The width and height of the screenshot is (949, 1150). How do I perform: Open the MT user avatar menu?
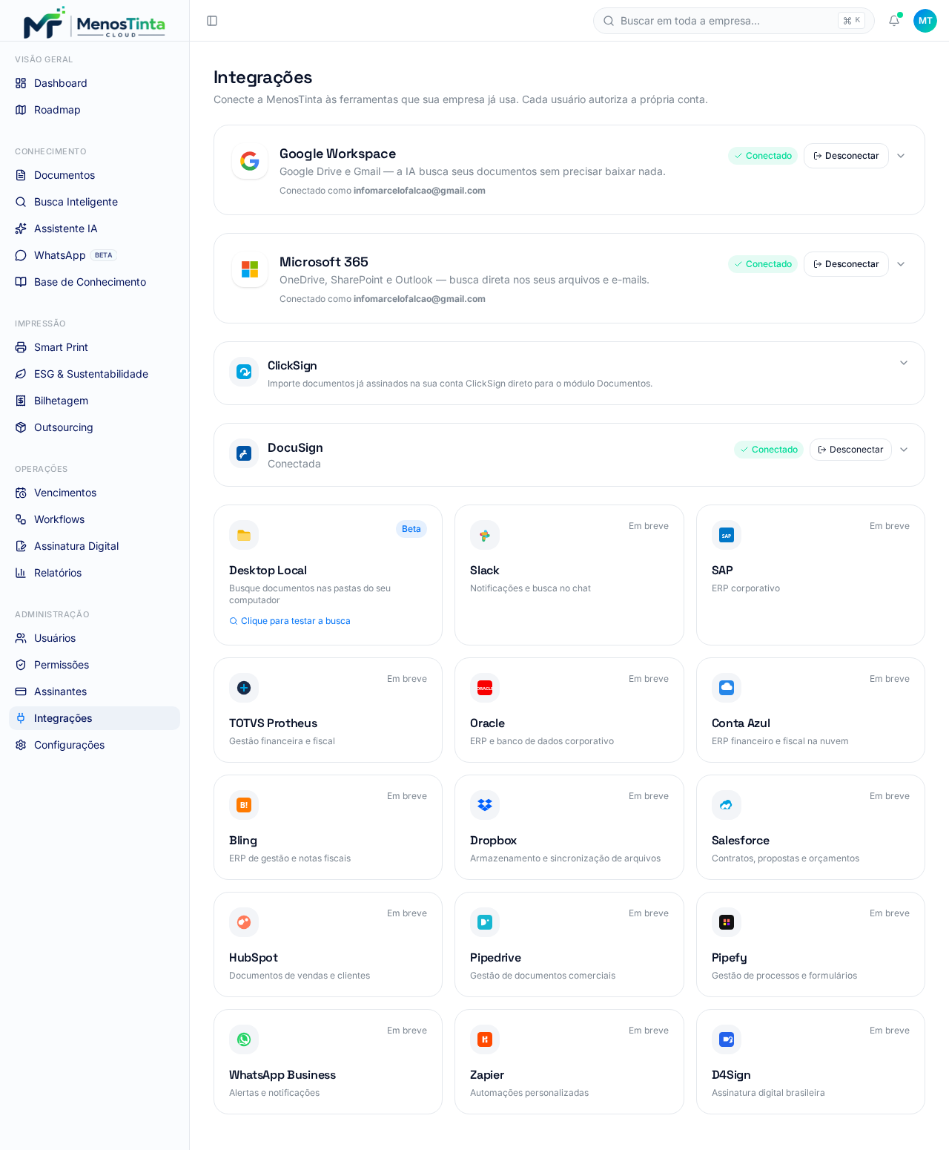pyautogui.click(x=925, y=21)
